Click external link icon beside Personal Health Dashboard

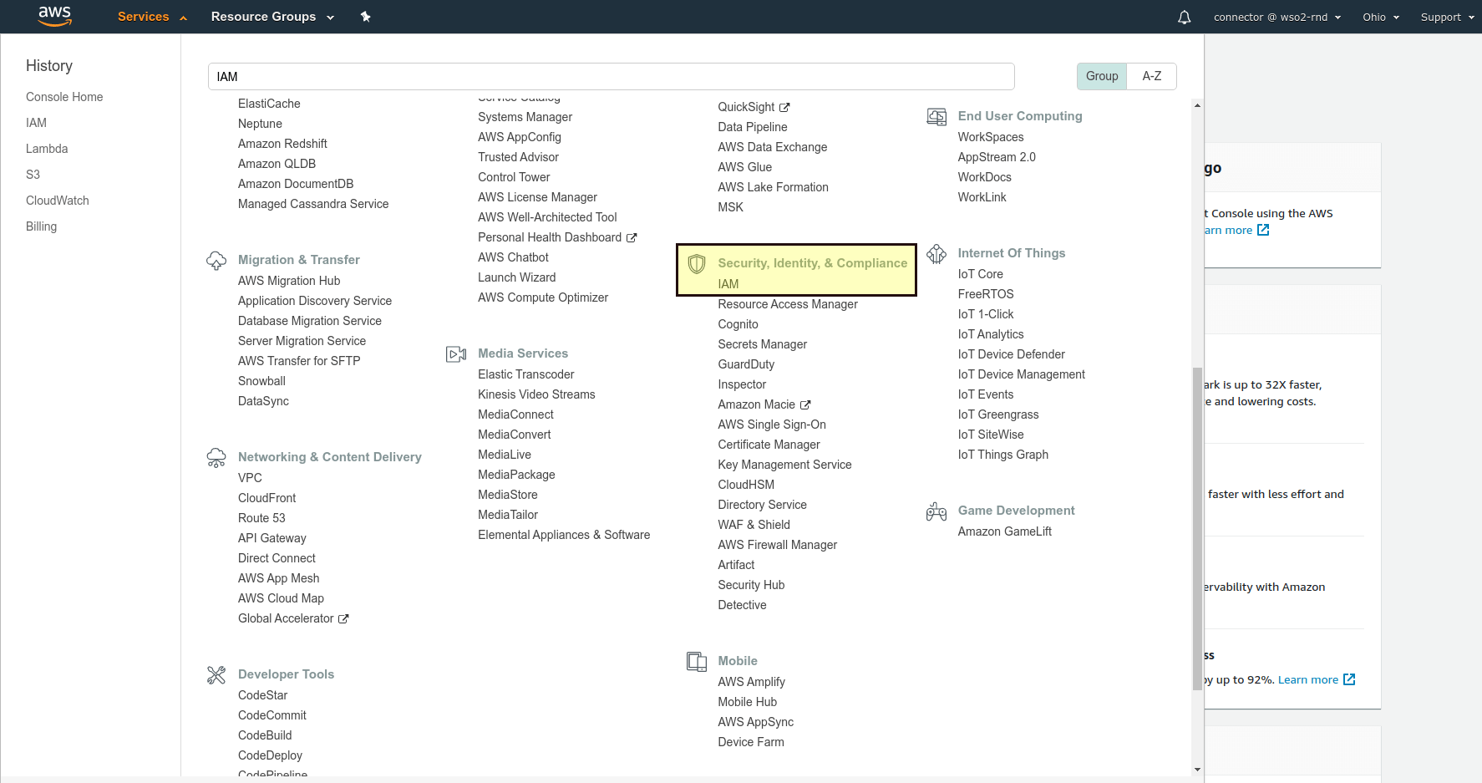tap(632, 237)
